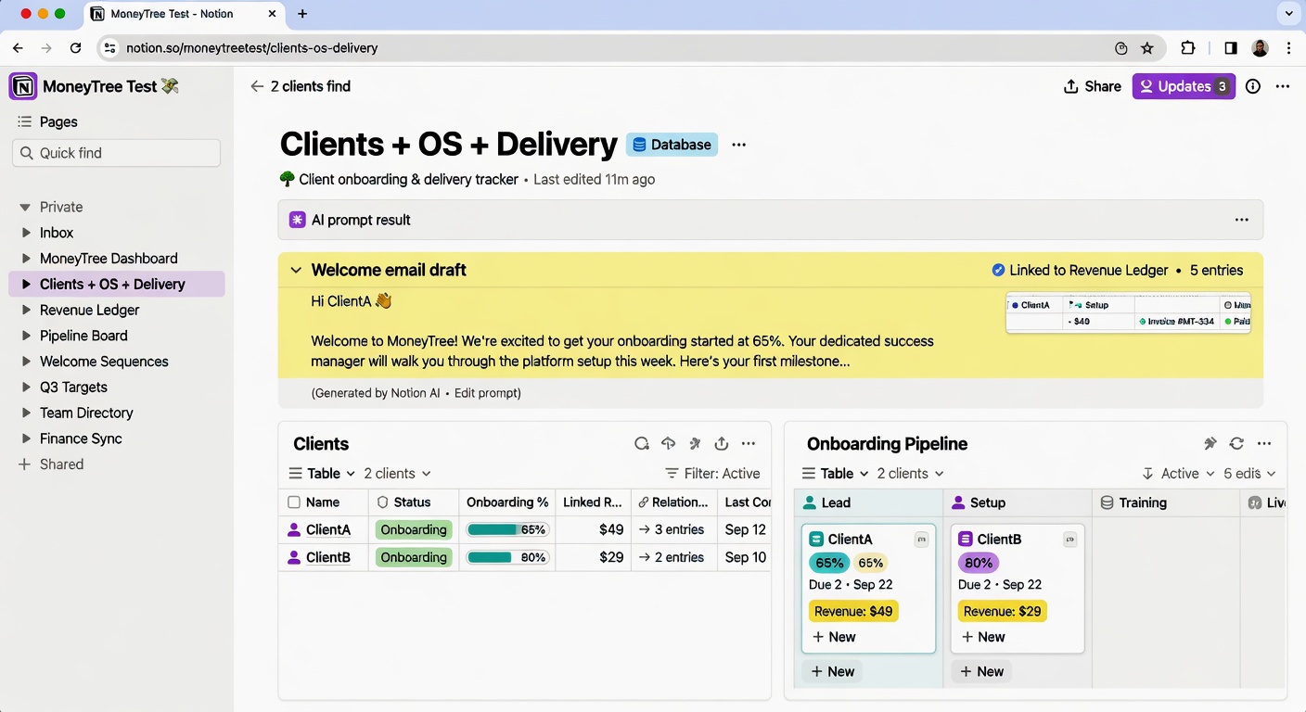Expand the MoneyTree Dashboard sidebar arrow
The width and height of the screenshot is (1306, 712).
pyautogui.click(x=26, y=259)
